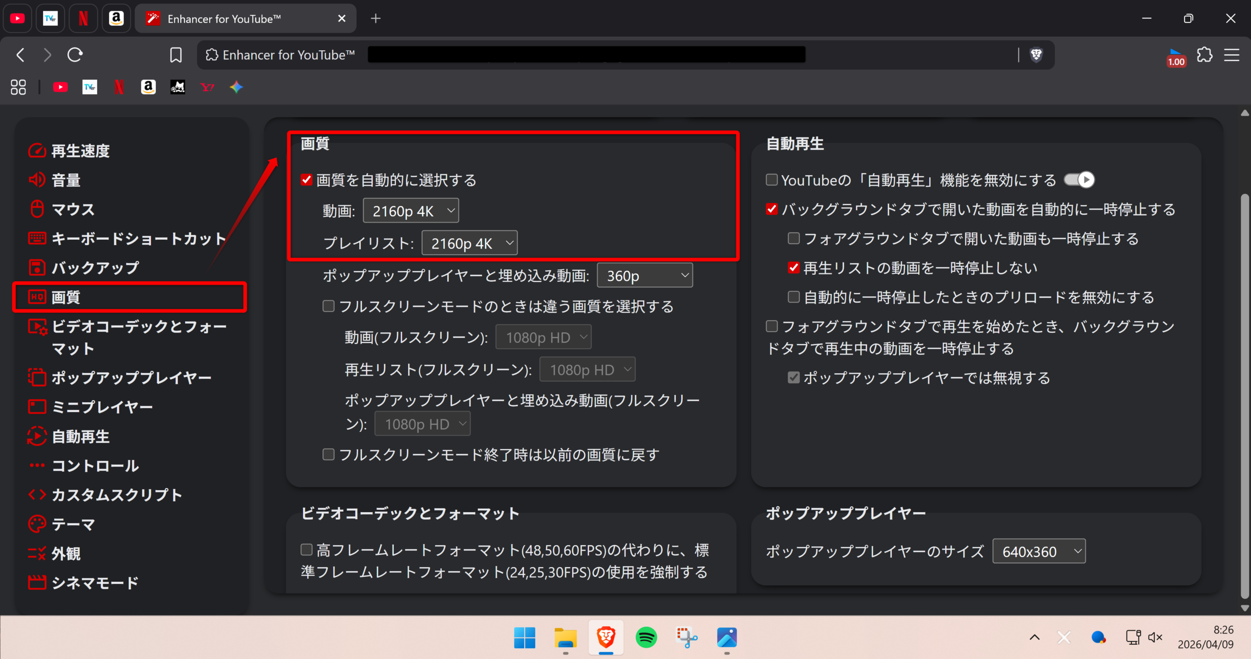
Task: Click the Brave Shields lion icon
Action: pos(1036,55)
